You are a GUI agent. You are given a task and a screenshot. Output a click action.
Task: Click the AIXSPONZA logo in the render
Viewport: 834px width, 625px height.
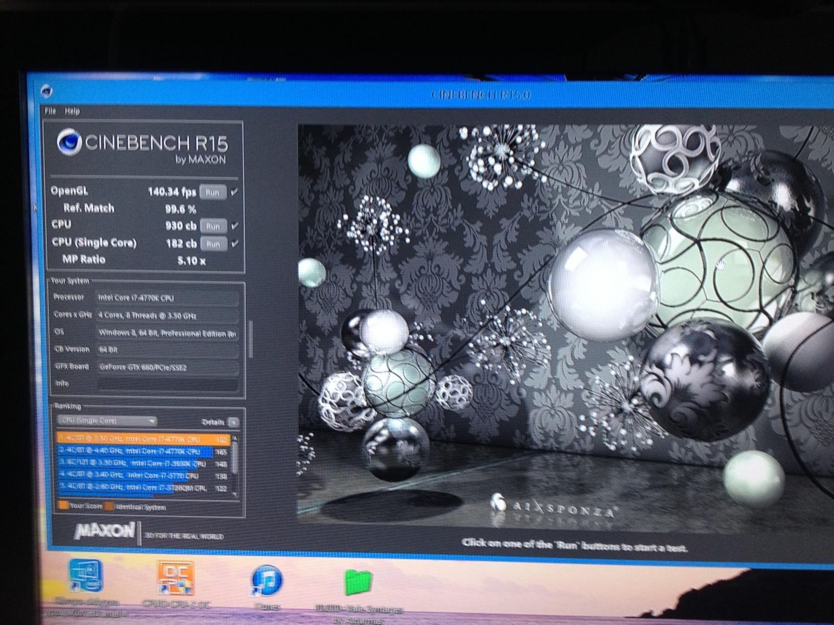pos(554,506)
